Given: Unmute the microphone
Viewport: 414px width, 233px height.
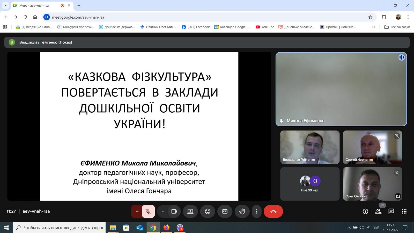Looking at the screenshot, I should pos(148,212).
